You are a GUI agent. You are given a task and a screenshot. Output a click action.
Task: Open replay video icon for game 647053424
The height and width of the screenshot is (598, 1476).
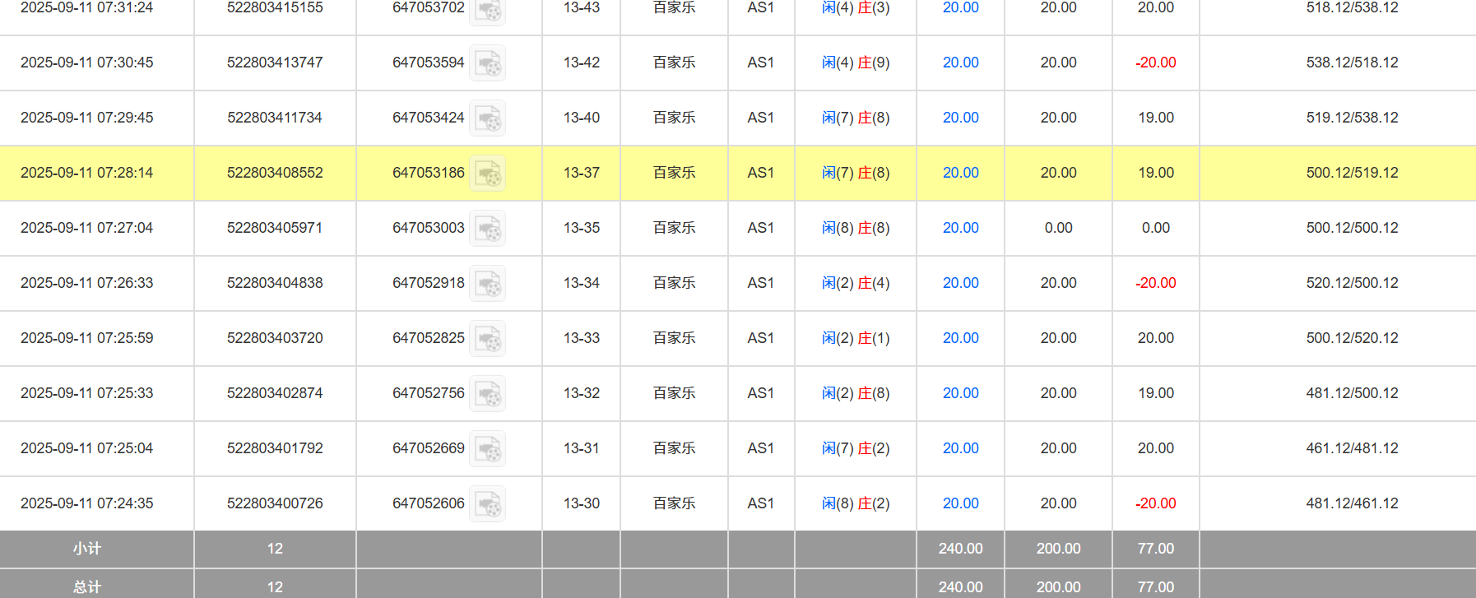pos(488,118)
